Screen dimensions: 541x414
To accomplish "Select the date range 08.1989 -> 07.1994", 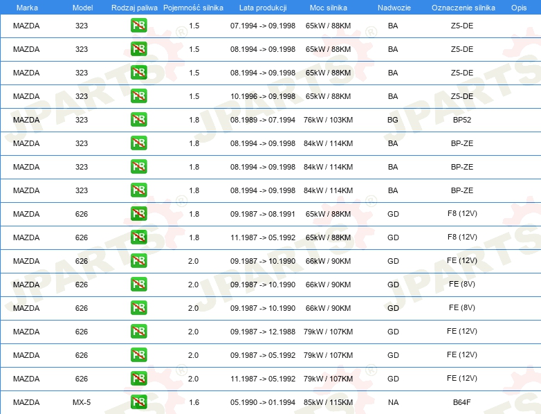I will [x=263, y=120].
